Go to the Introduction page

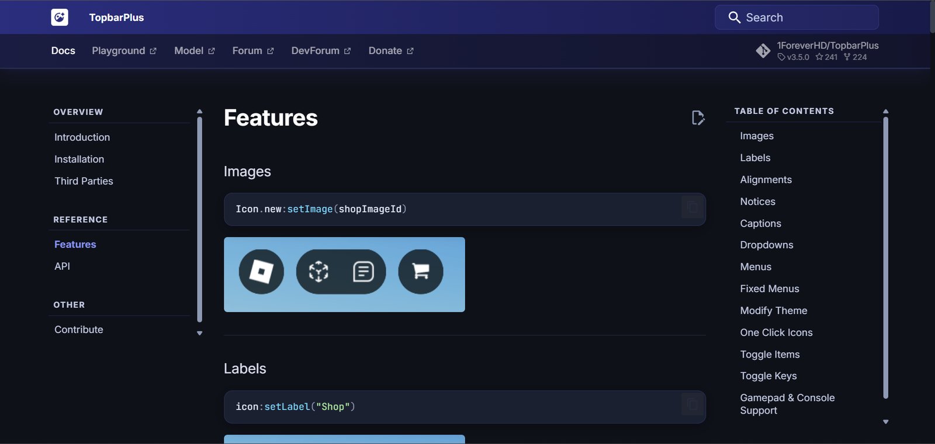pos(82,137)
